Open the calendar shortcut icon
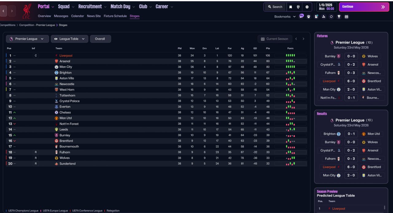Screen dimensions: 393x213 pyautogui.click(x=346, y=17)
